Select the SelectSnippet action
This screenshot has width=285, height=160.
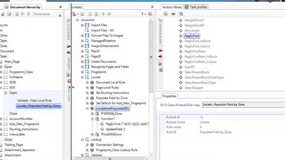[x=194, y=88]
